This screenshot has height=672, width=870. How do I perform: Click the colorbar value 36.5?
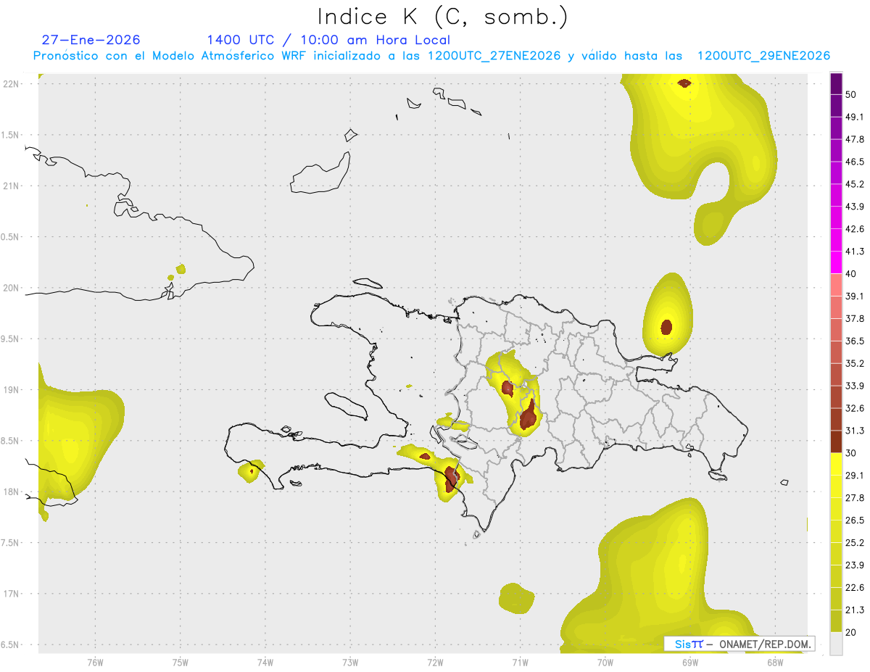click(x=855, y=341)
